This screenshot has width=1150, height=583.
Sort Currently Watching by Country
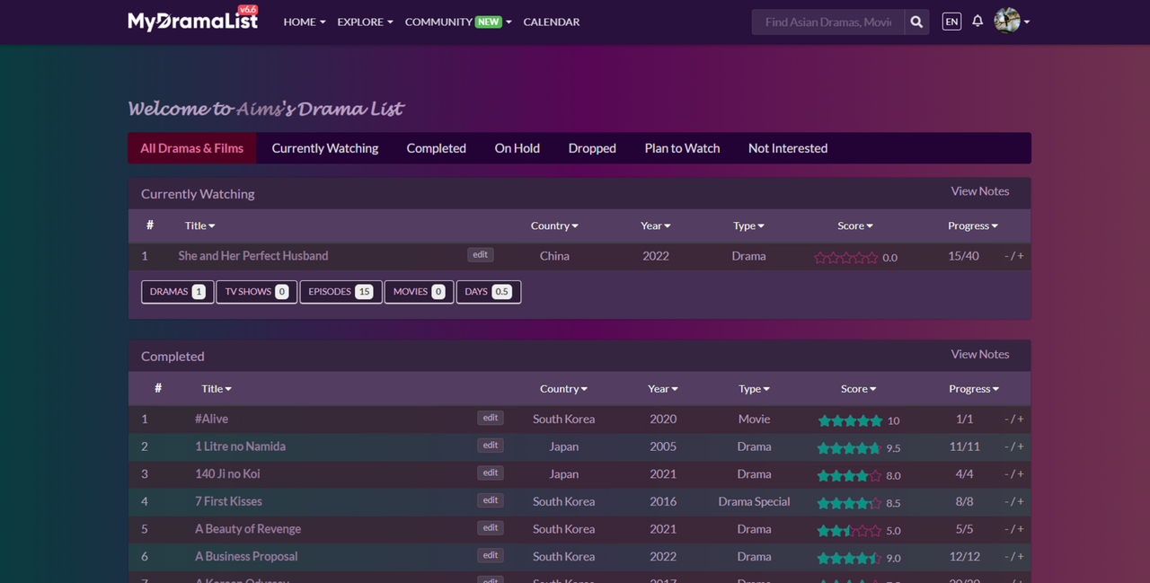(x=554, y=225)
